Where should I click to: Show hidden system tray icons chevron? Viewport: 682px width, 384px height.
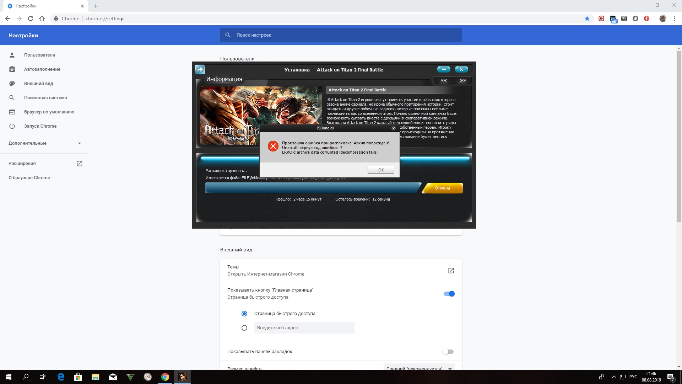614,377
